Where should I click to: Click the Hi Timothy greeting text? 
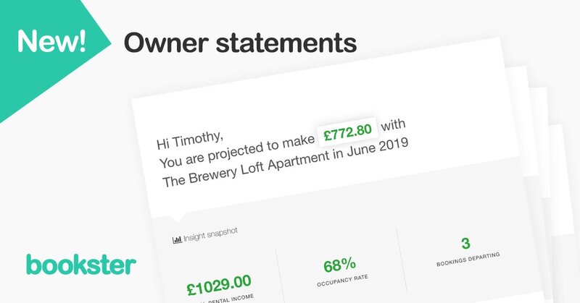(x=190, y=140)
